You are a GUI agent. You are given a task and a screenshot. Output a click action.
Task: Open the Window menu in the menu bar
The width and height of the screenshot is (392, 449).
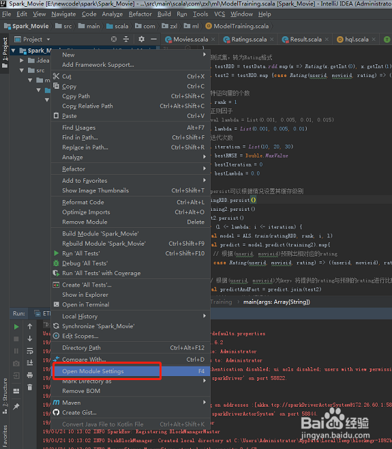(x=241, y=14)
